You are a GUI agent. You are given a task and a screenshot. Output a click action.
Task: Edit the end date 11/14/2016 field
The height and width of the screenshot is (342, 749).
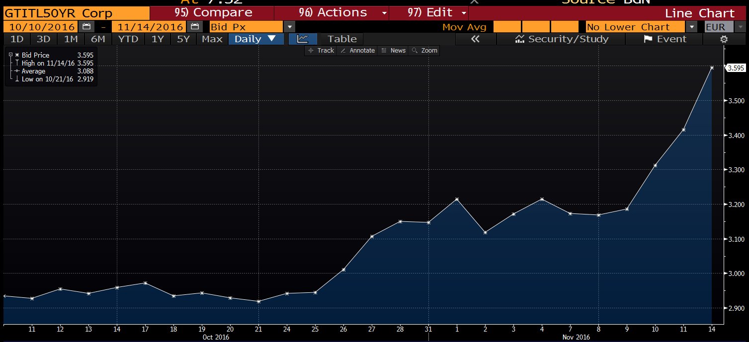(x=149, y=27)
